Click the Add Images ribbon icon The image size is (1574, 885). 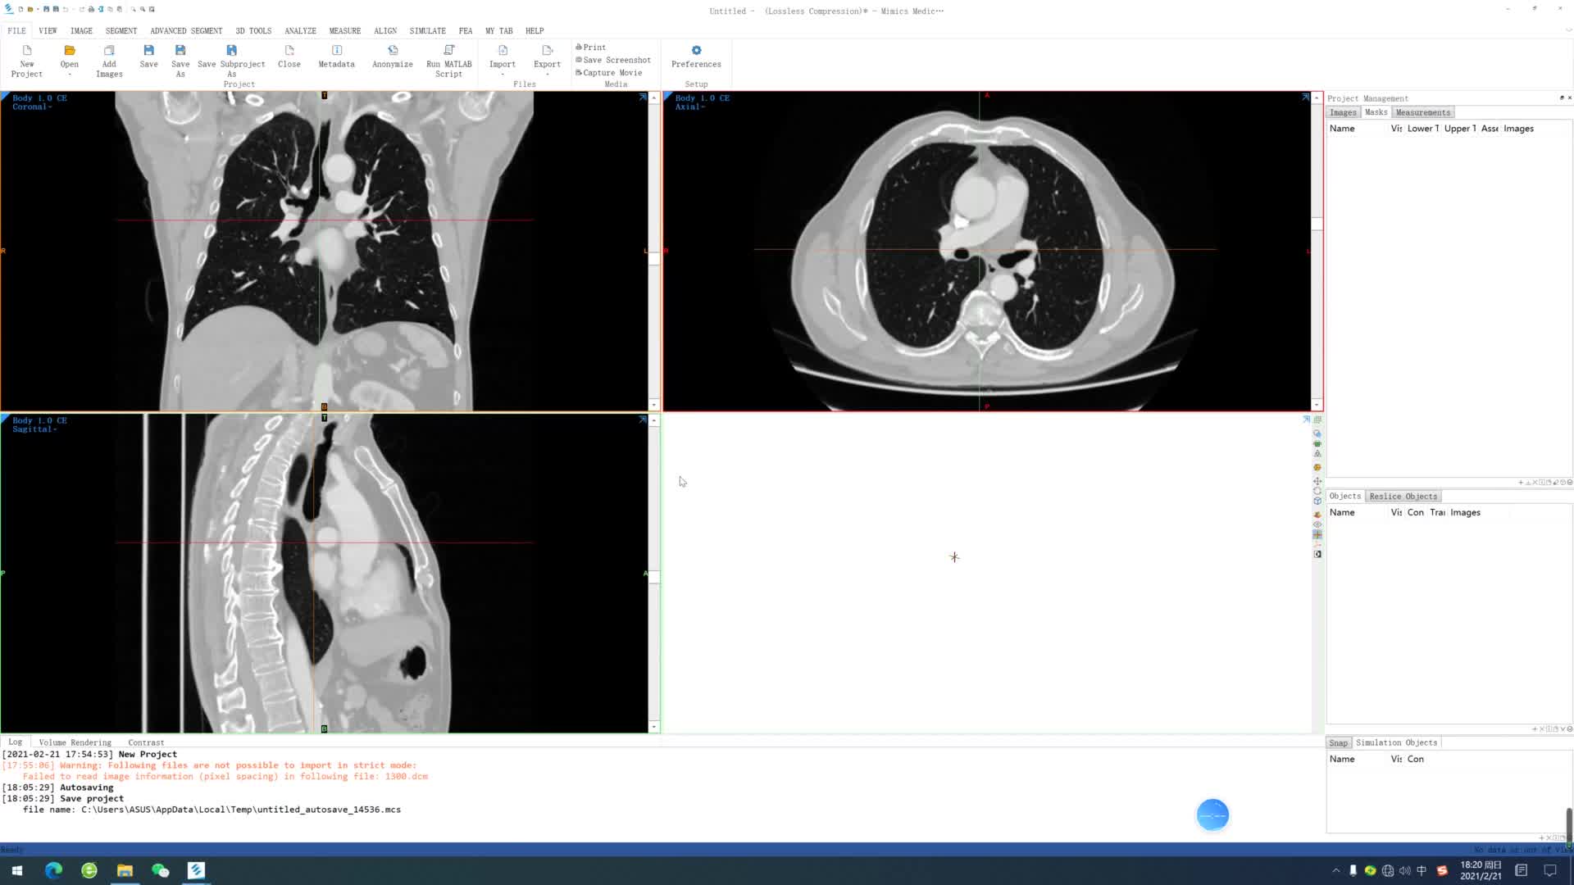pyautogui.click(x=109, y=51)
